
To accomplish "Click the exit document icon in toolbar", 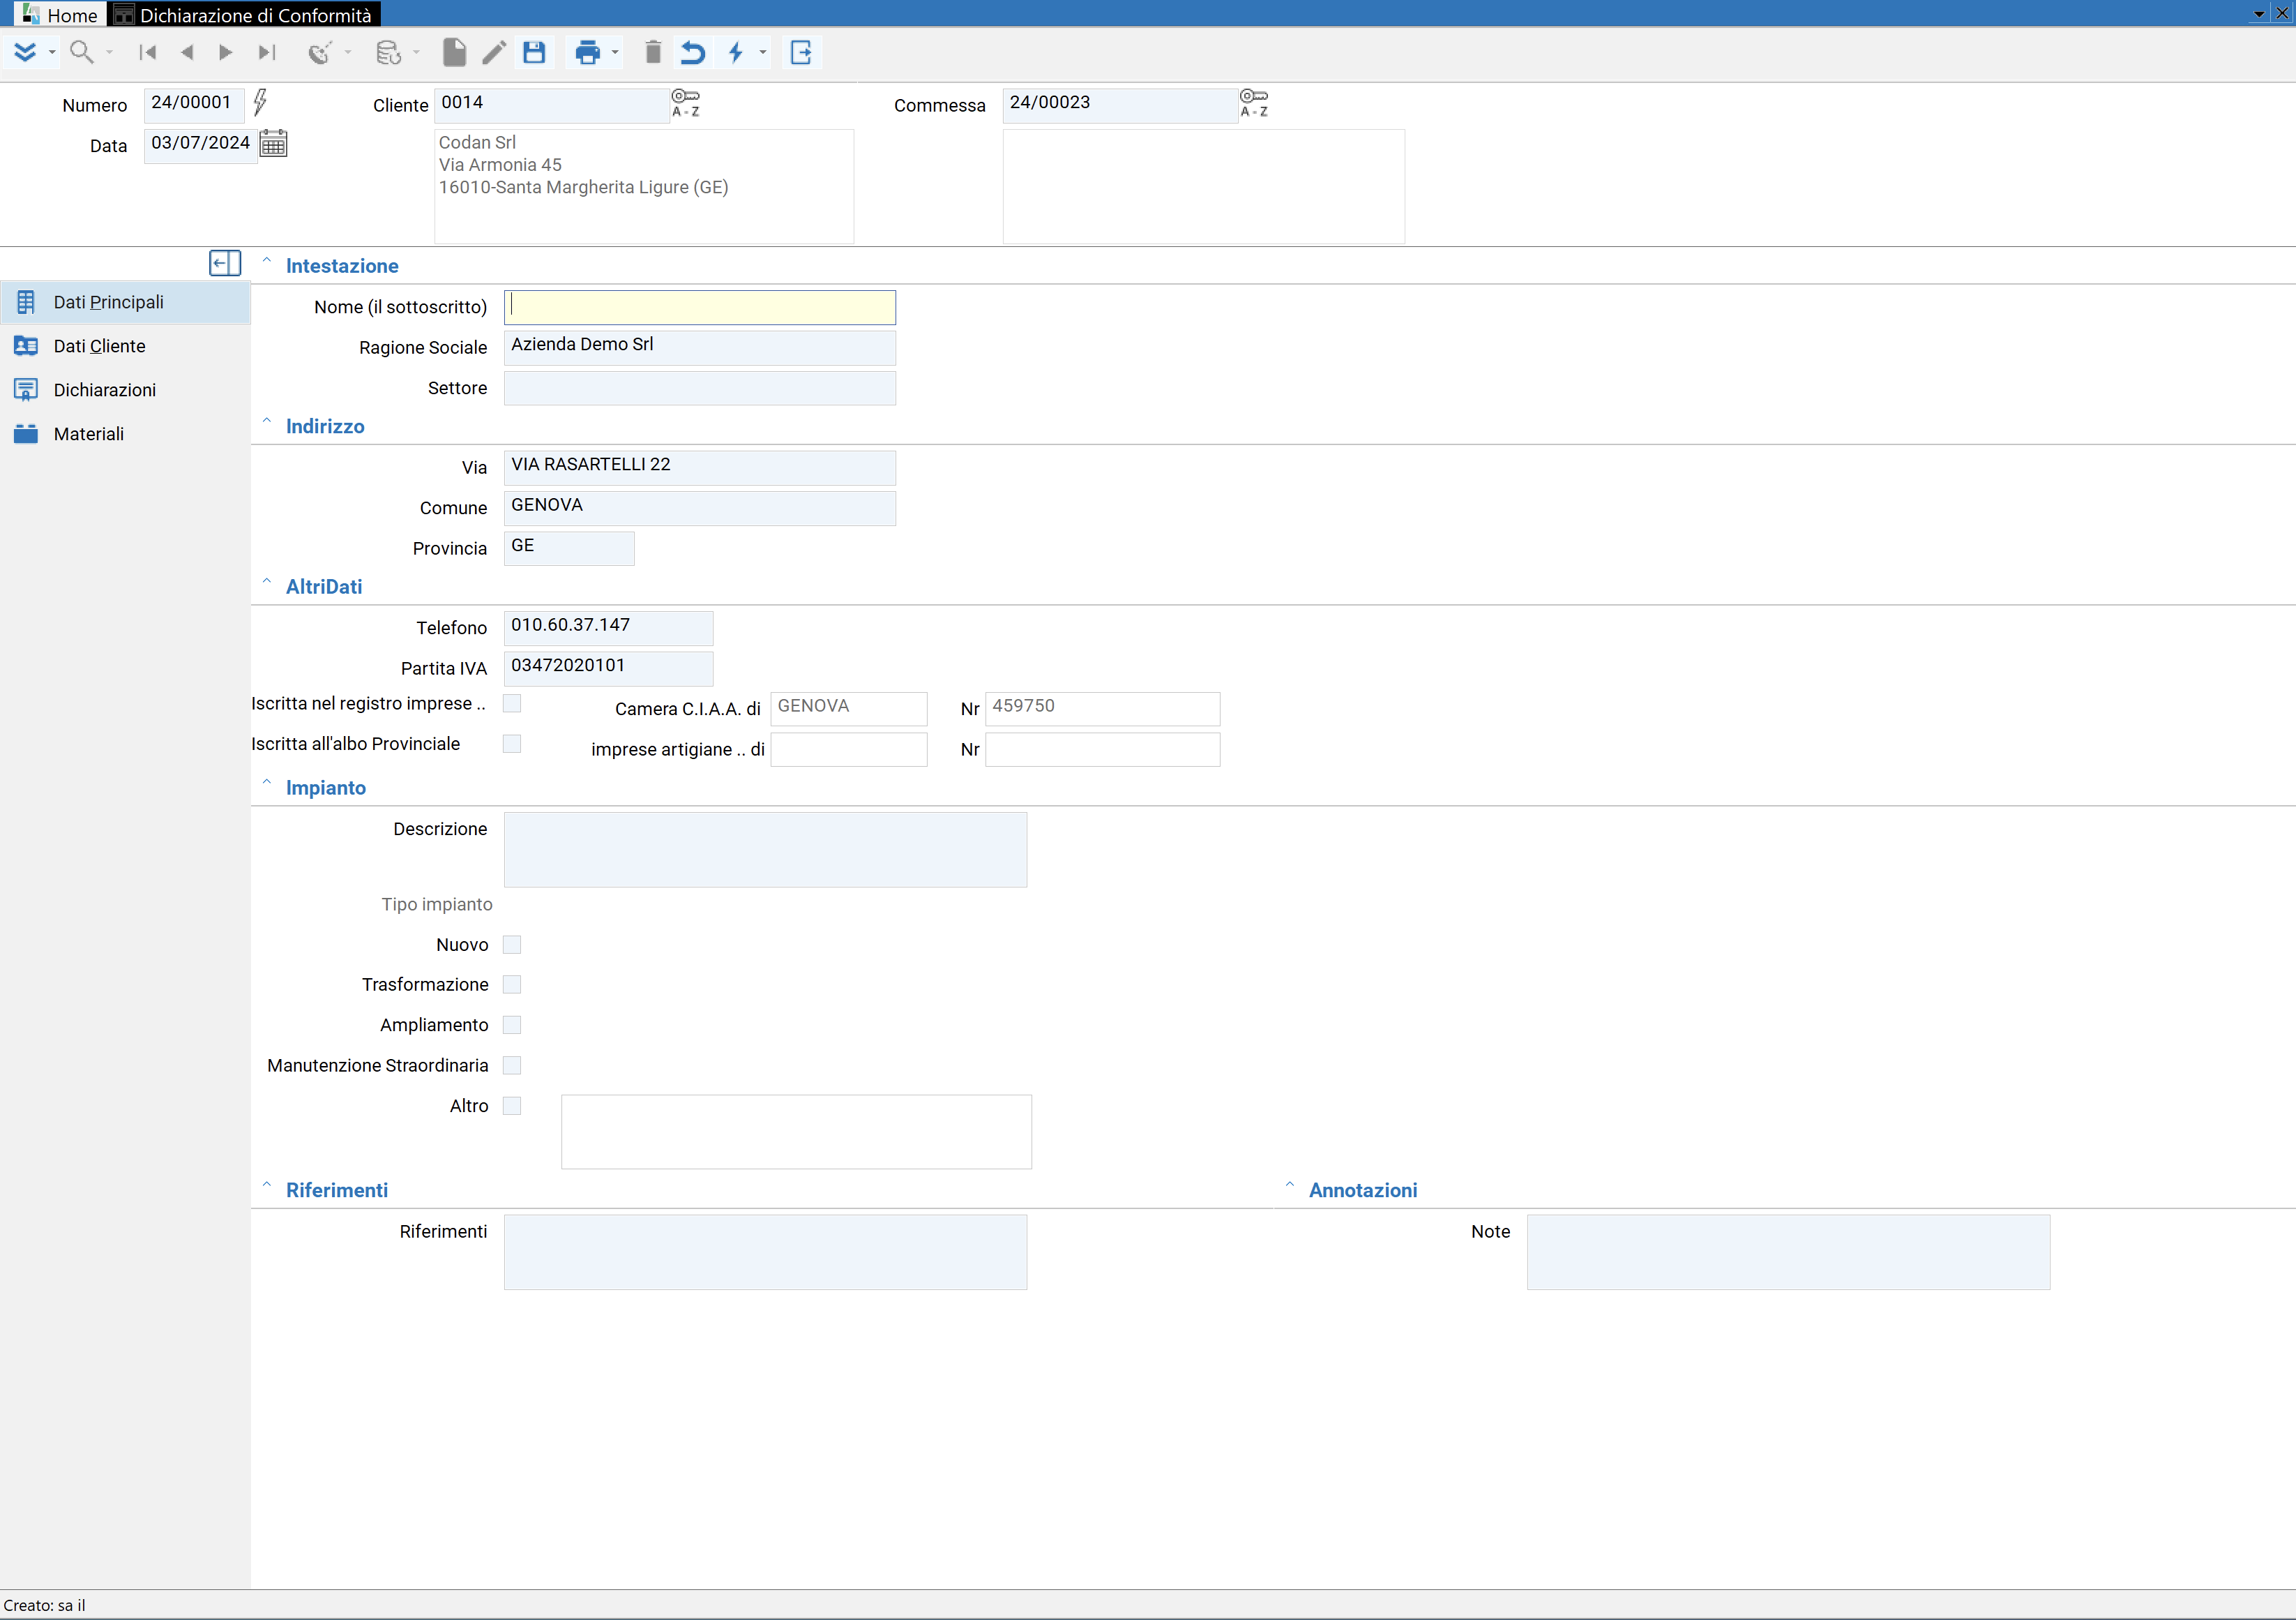I will [801, 52].
